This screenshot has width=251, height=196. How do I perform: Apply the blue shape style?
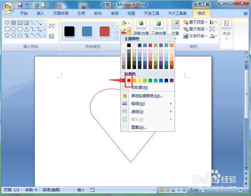pyautogui.click(x=87, y=31)
